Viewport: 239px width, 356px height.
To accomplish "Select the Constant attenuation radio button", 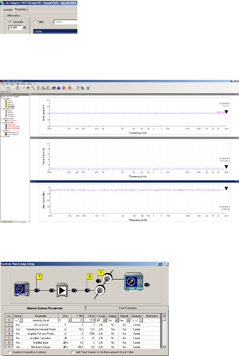I will pyautogui.click(x=10, y=22).
